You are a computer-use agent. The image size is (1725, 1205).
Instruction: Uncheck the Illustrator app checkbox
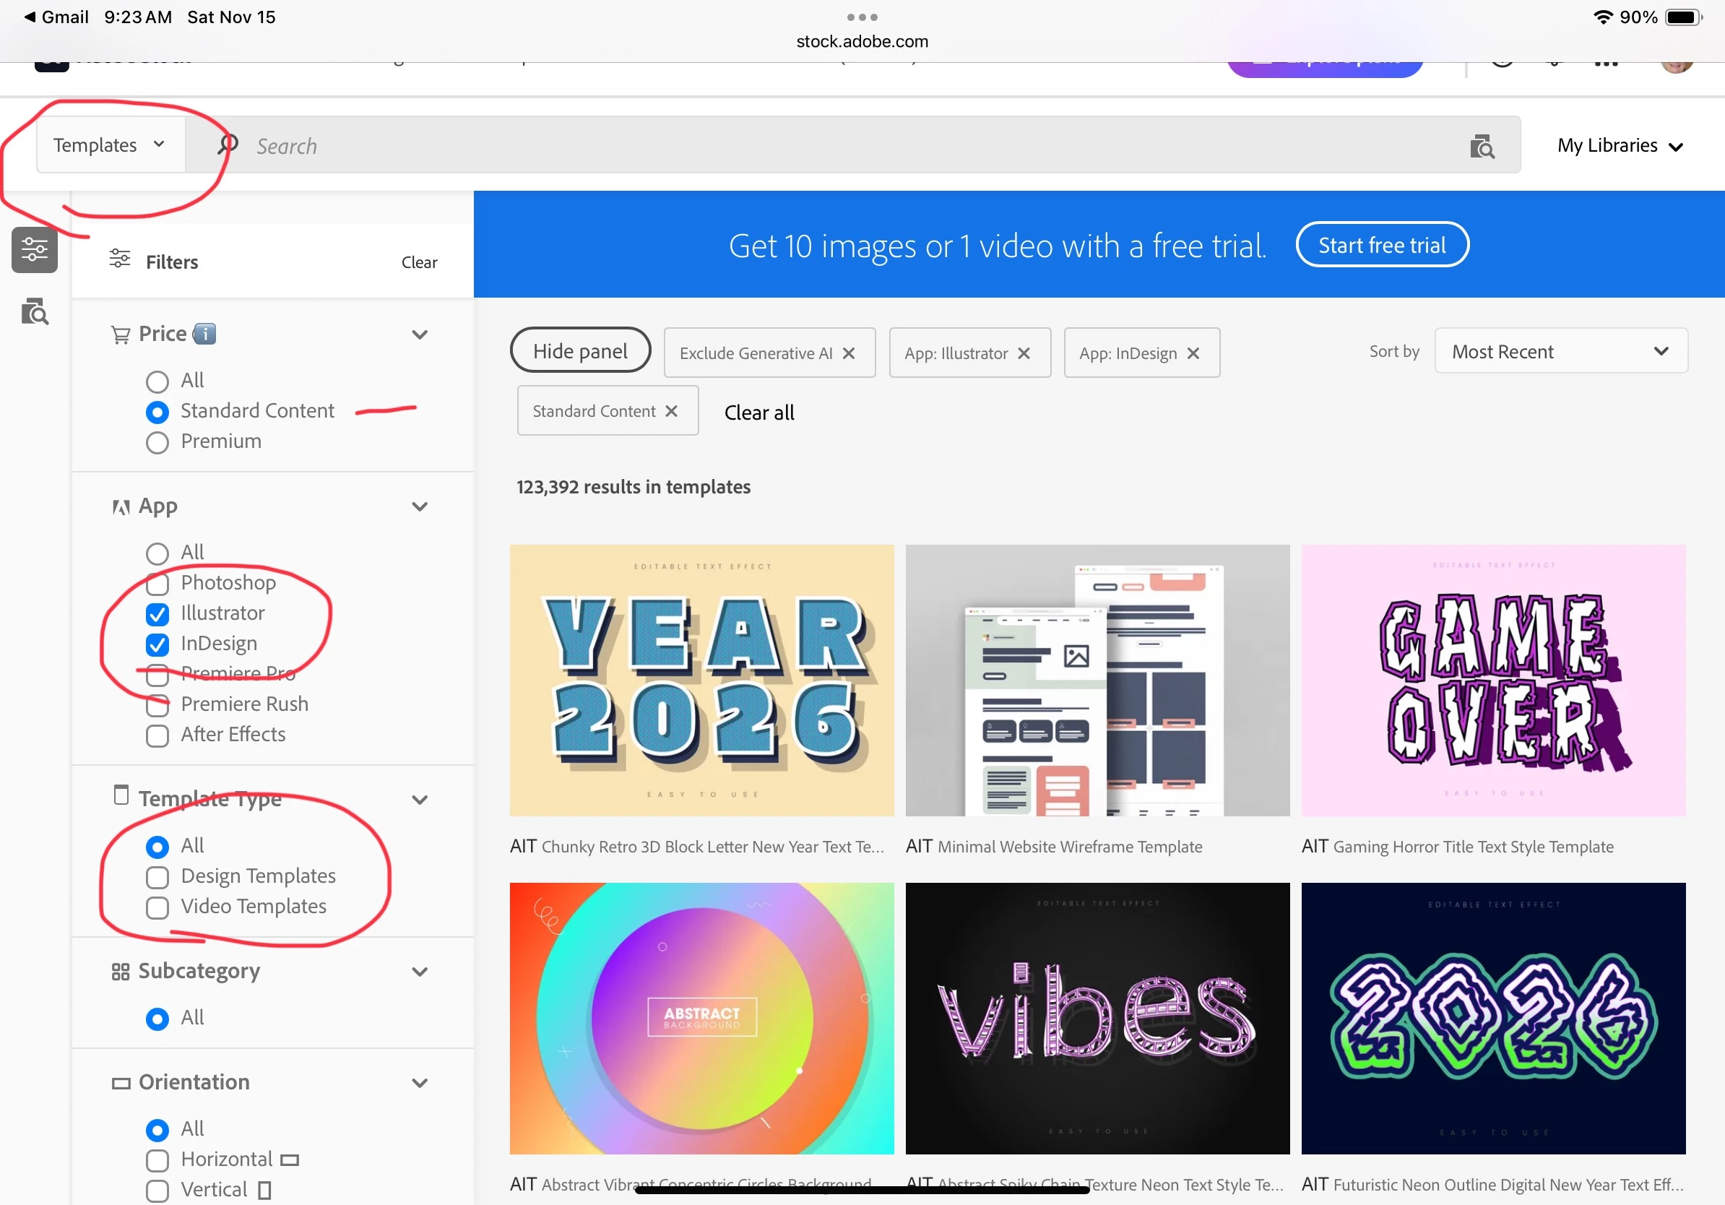(x=157, y=614)
